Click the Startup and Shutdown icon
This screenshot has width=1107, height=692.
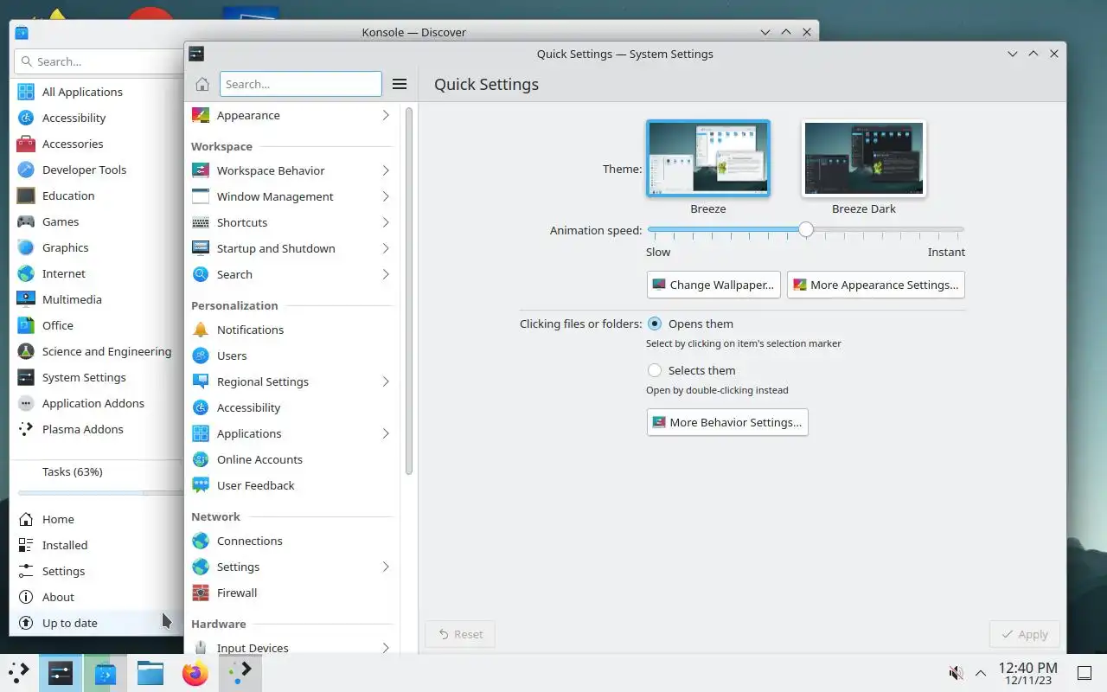coord(201,248)
